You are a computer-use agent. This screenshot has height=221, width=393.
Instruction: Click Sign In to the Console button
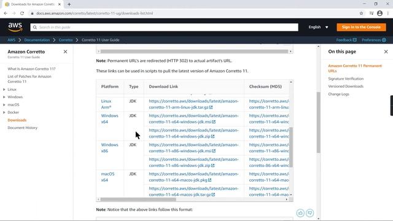361,27
